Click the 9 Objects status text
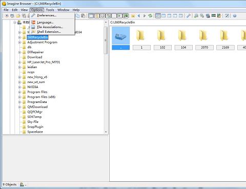Image resolution: width=246 pixels, height=189 pixels. pos(10,184)
